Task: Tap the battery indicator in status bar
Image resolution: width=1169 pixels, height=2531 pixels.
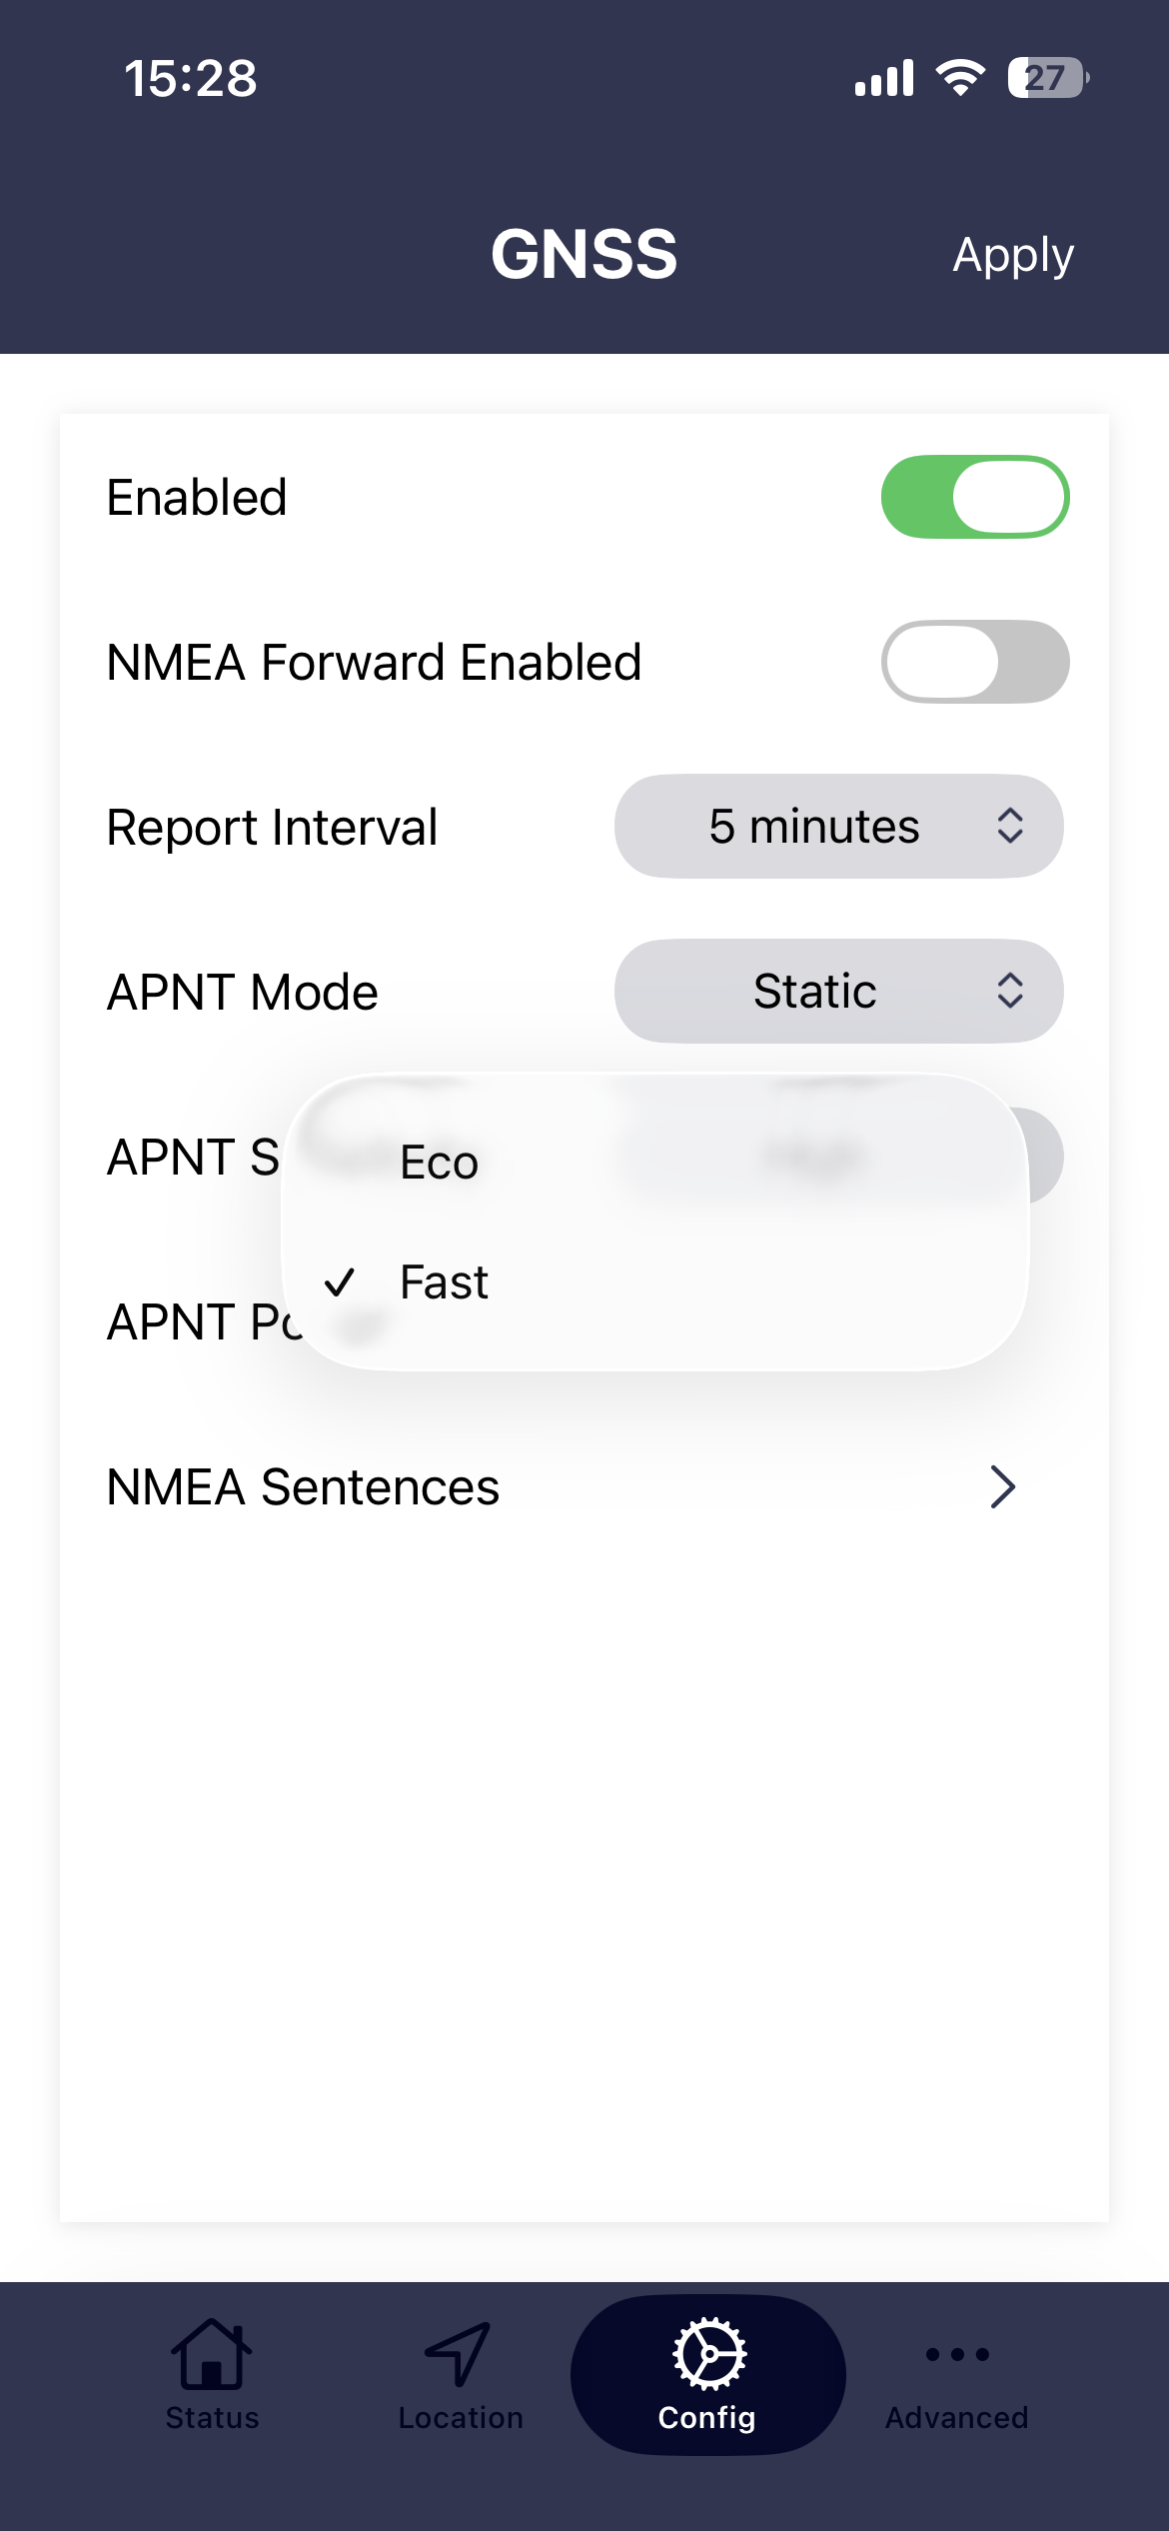Action: point(1046,78)
